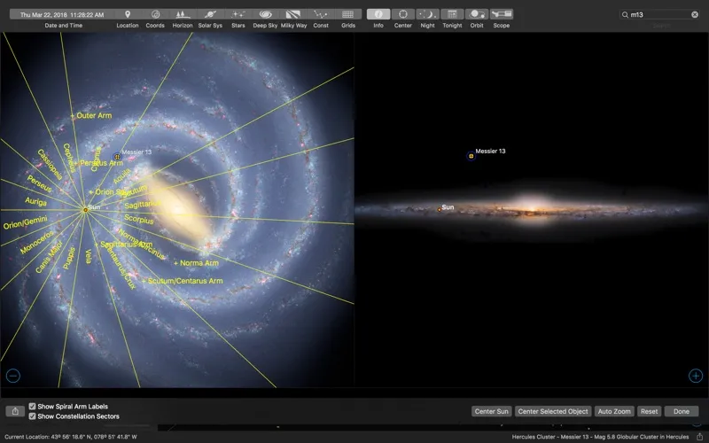
Task: Open the Orbit toolbar icon
Action: point(477,15)
